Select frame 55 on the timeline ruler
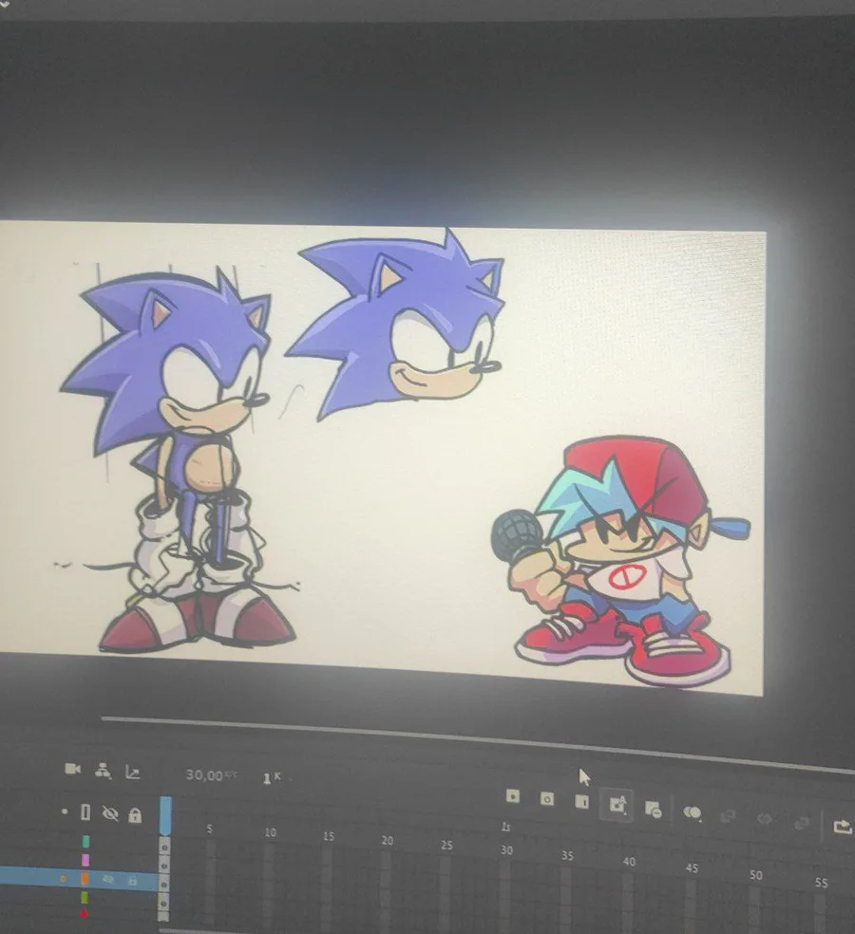This screenshot has width=855, height=934. click(822, 882)
